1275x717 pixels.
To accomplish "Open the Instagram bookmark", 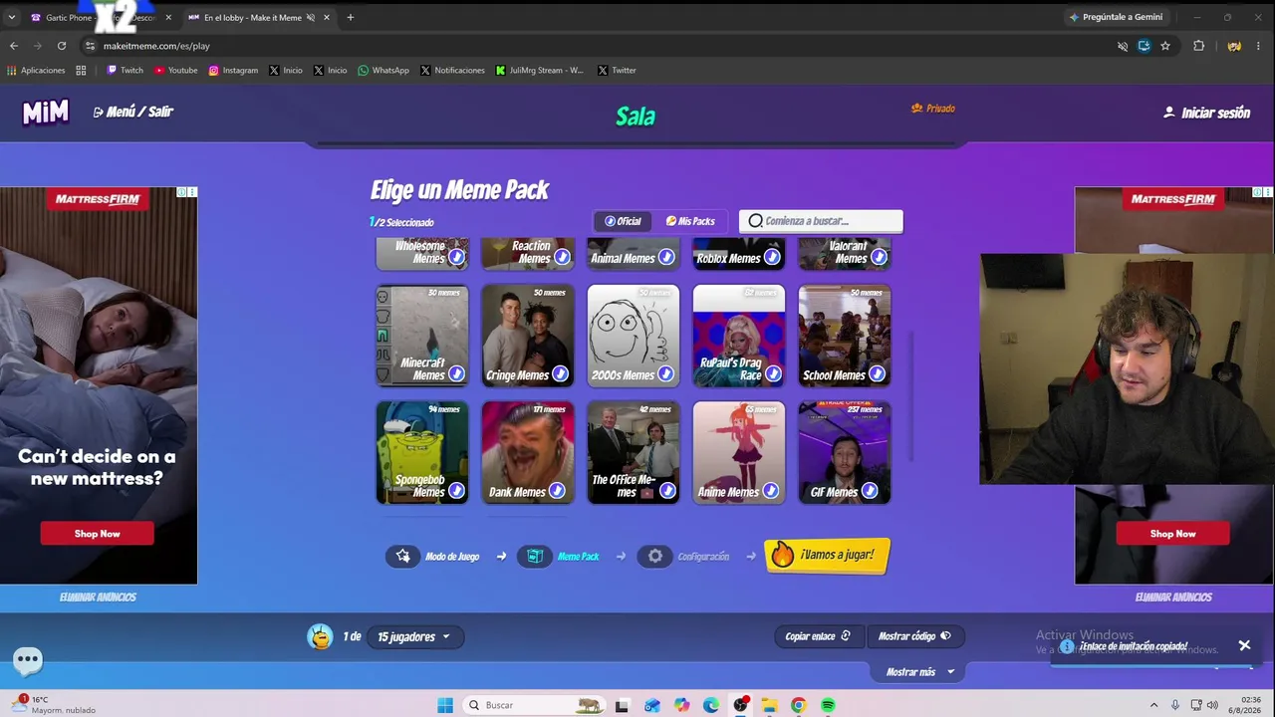I will 233,71.
